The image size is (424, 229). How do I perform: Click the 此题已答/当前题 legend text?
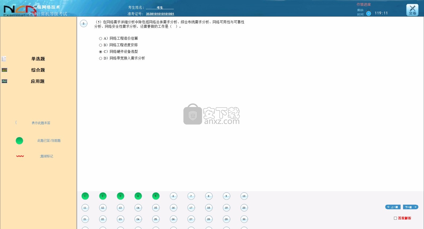49,141
